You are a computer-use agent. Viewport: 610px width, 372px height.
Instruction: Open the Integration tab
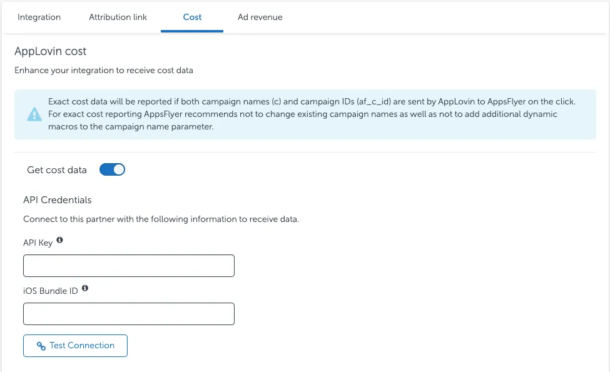tap(39, 17)
